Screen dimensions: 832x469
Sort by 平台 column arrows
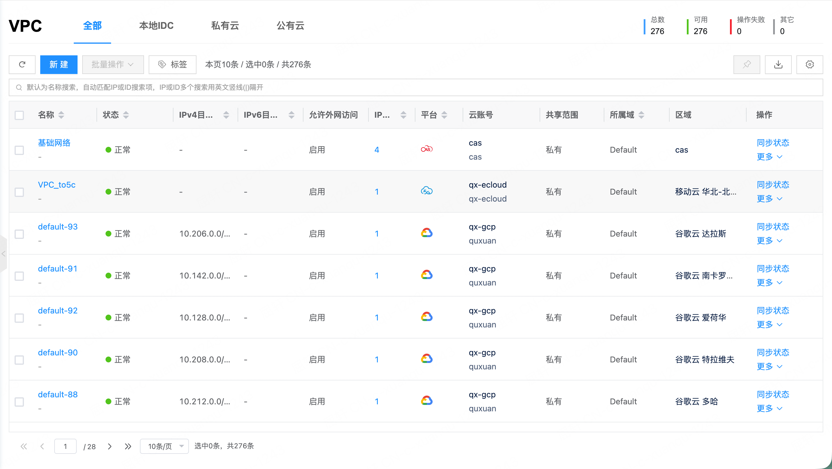click(x=444, y=115)
